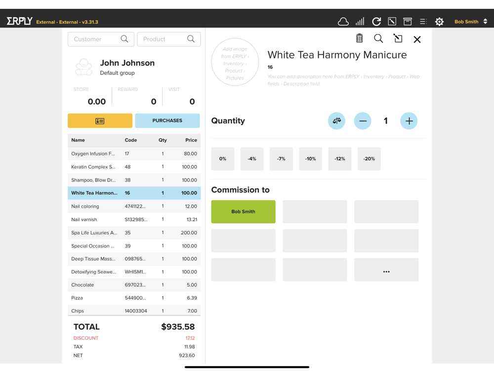This screenshot has height=371, width=494.
Task: Click the Product search magnifier icon
Action: [x=191, y=39]
